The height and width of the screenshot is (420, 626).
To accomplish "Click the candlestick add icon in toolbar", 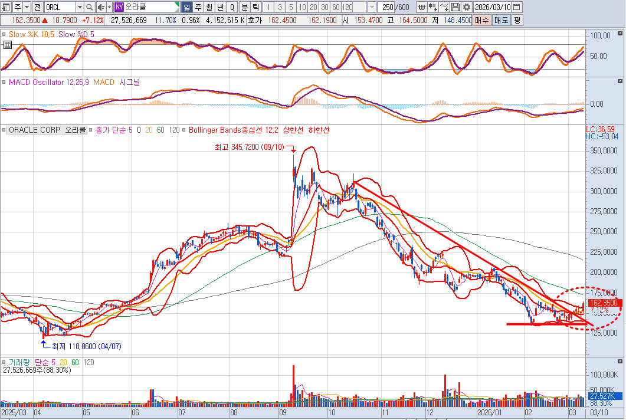I will point(434,7).
